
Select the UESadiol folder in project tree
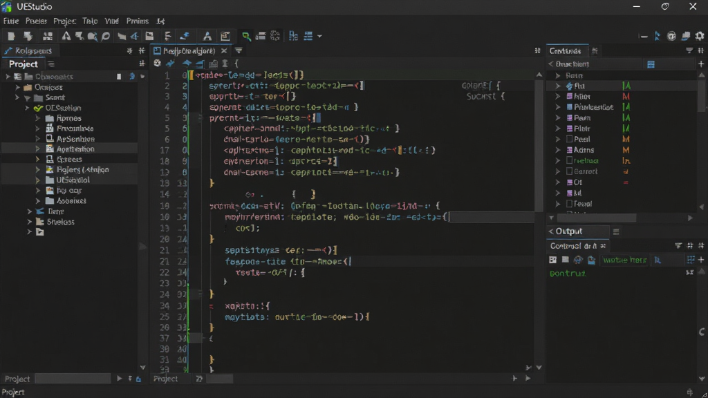(73, 180)
